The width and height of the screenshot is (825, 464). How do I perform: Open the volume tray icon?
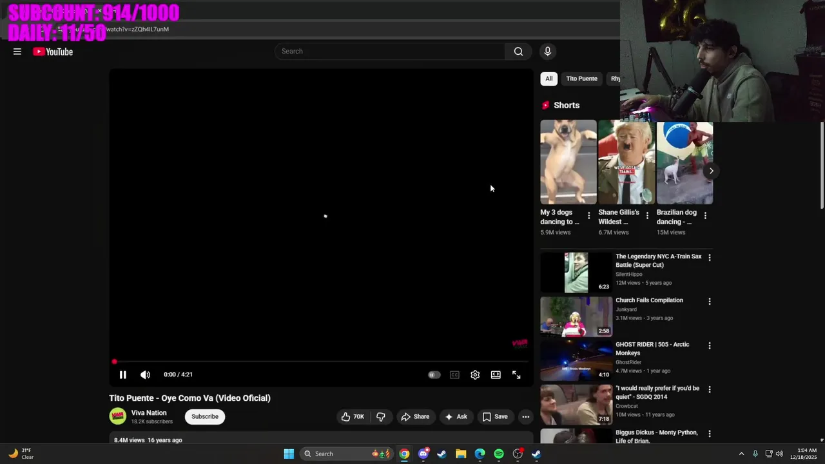click(779, 454)
